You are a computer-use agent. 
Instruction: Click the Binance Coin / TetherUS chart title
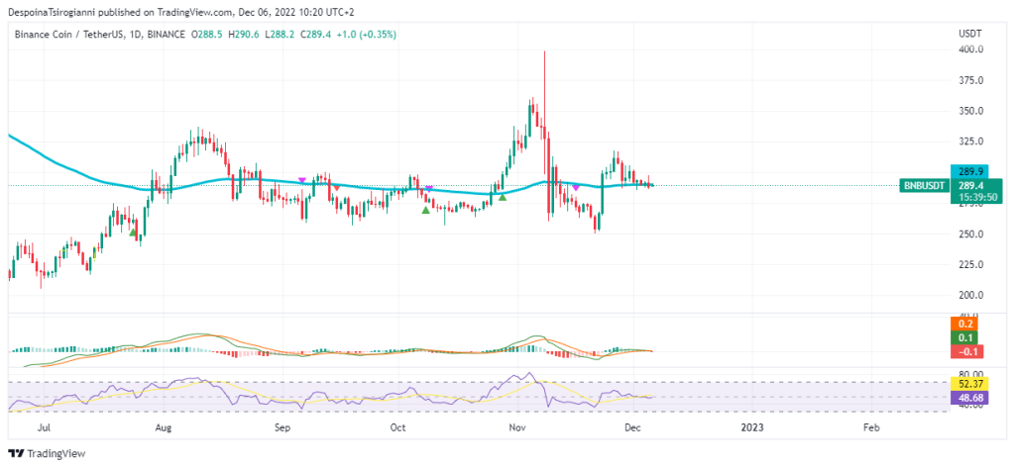pyautogui.click(x=73, y=34)
